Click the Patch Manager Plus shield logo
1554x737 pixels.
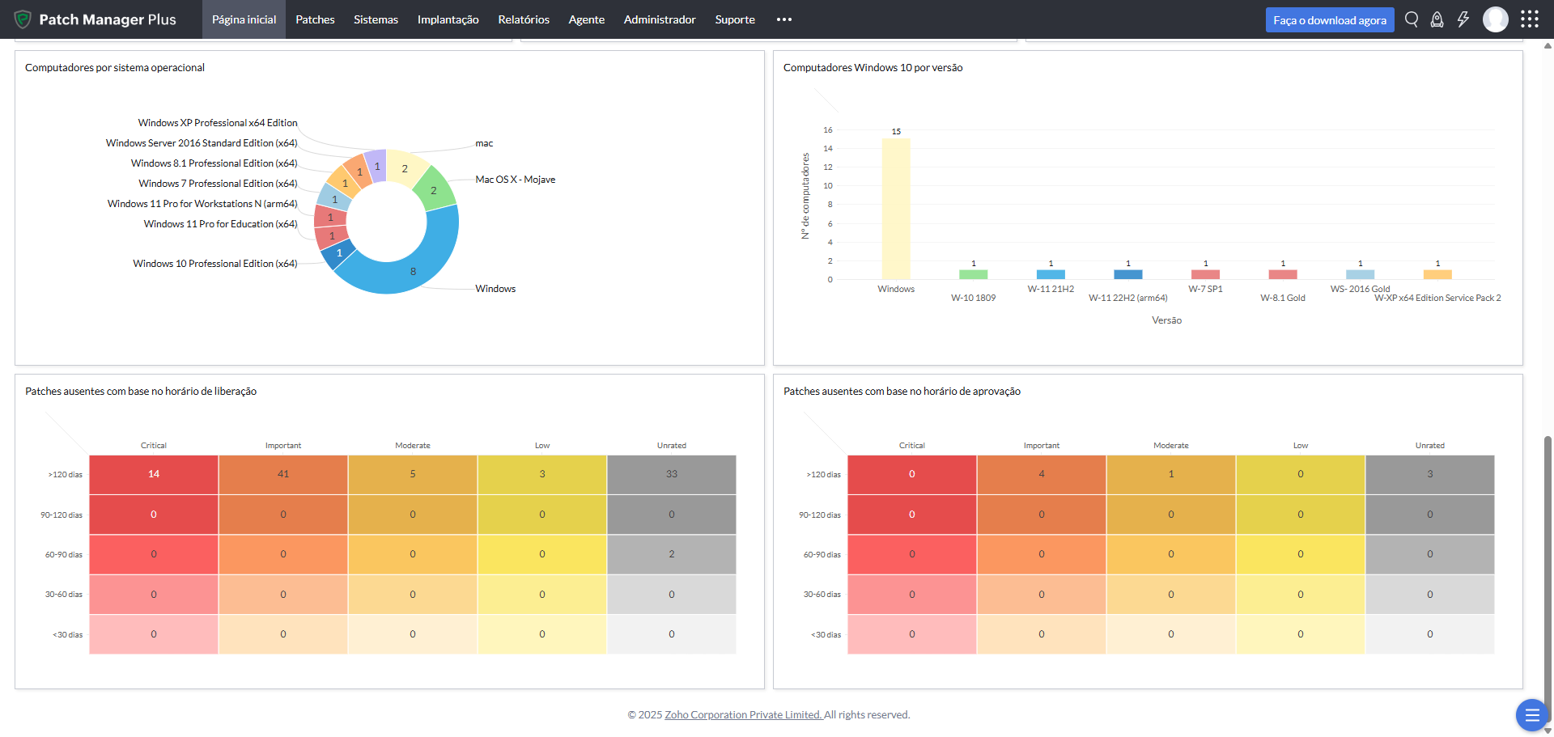click(23, 19)
